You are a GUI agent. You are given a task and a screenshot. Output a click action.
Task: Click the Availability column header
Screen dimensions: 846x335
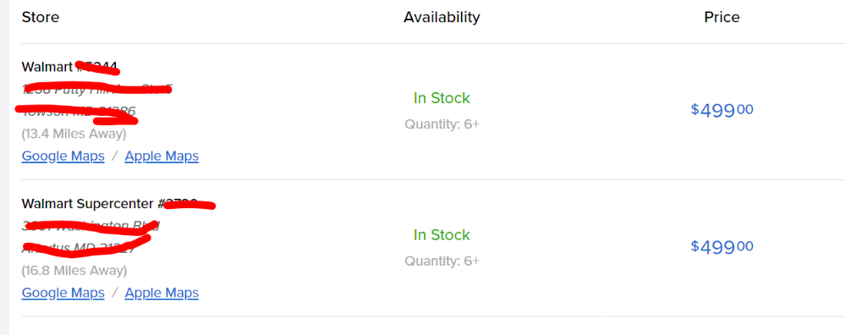tap(442, 17)
